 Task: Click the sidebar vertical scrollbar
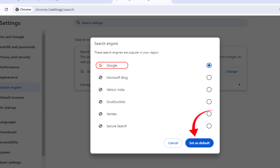(x=43, y=95)
